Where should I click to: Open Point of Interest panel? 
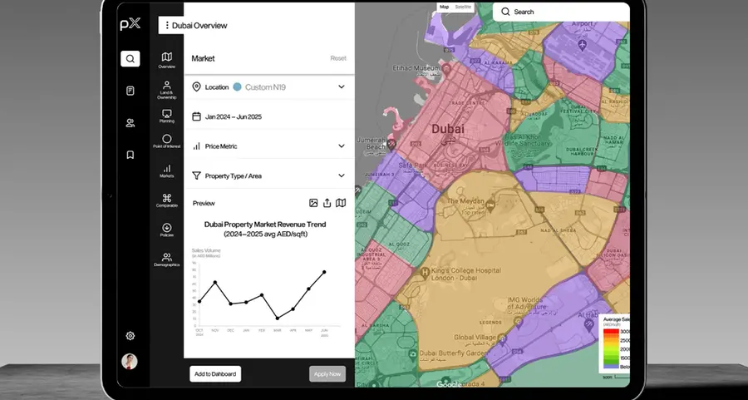[x=166, y=141]
